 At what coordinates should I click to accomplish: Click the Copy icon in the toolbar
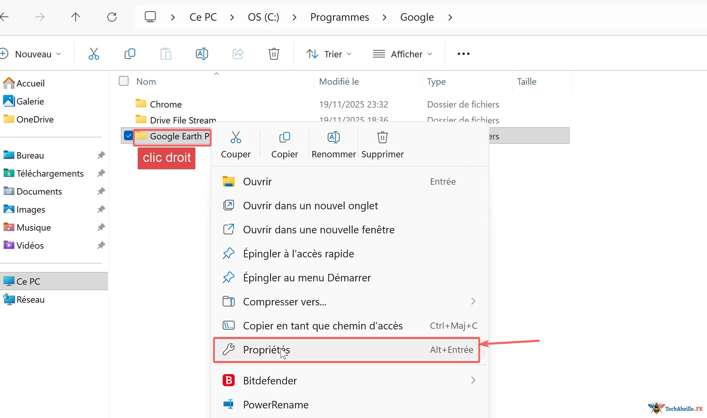click(x=130, y=54)
